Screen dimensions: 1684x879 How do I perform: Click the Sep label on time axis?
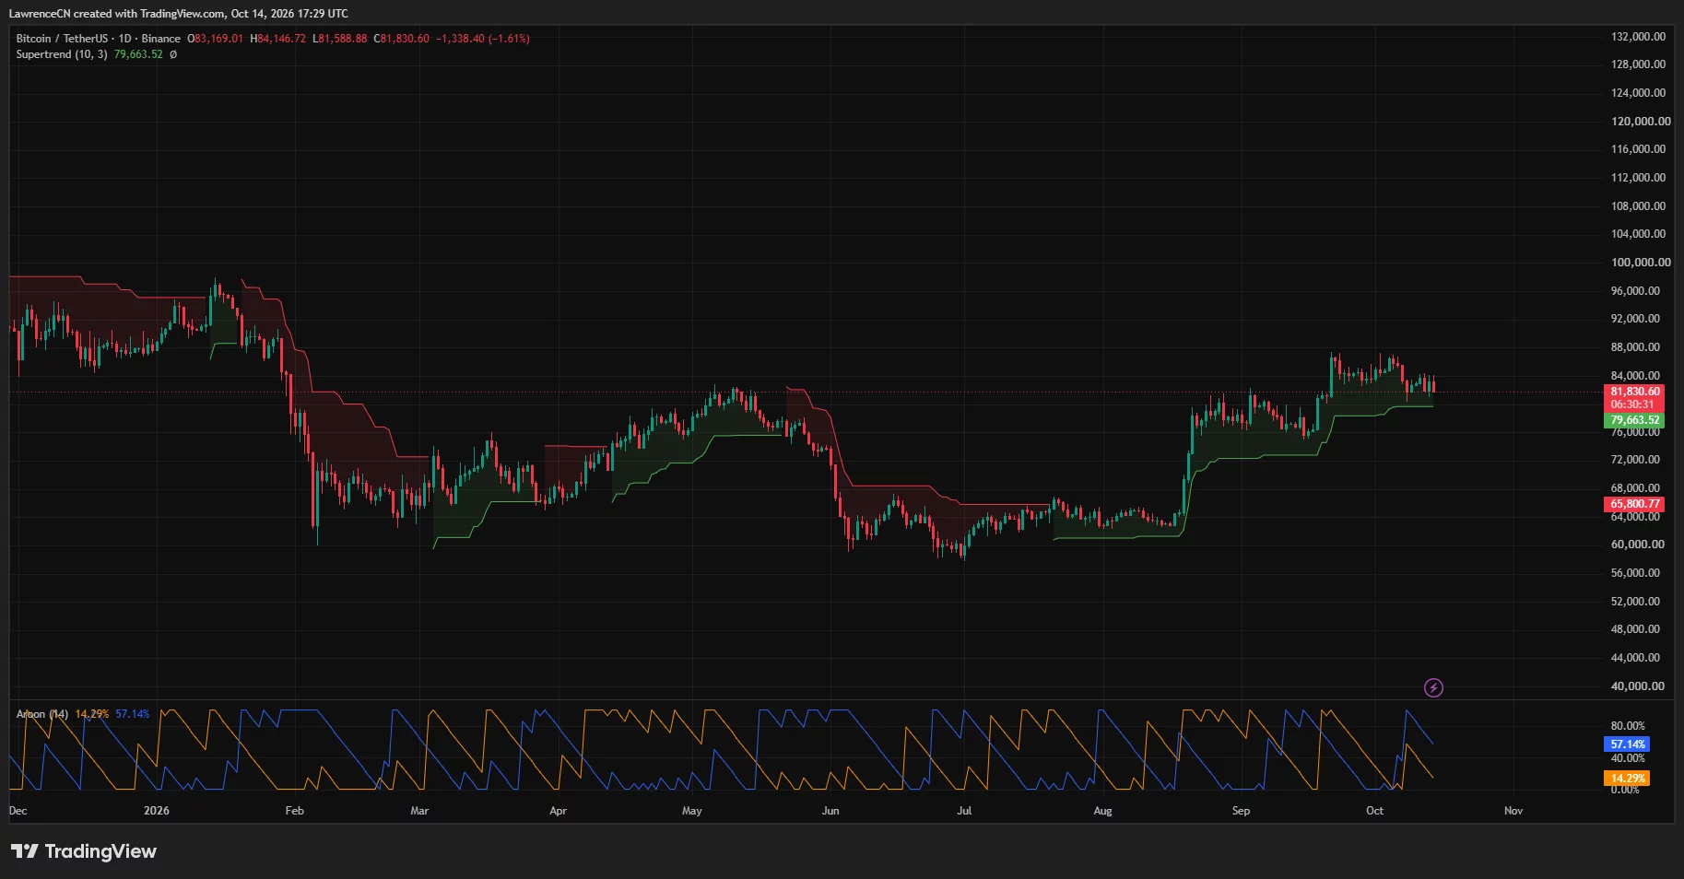point(1241,811)
